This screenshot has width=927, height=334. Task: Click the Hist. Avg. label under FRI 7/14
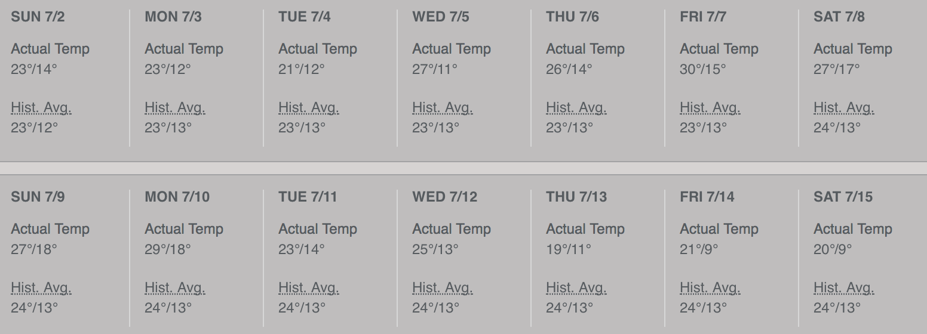tap(710, 288)
